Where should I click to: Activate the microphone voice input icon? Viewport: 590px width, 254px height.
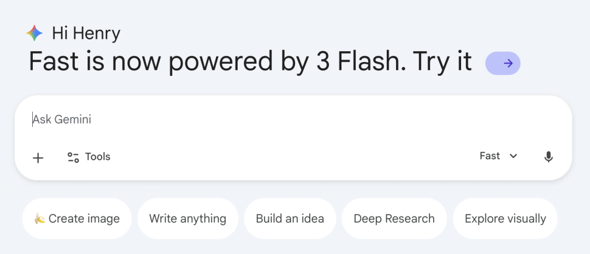[548, 157]
